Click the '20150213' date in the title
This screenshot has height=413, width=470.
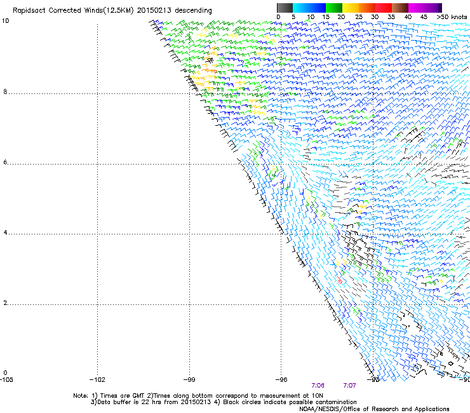coord(154,11)
